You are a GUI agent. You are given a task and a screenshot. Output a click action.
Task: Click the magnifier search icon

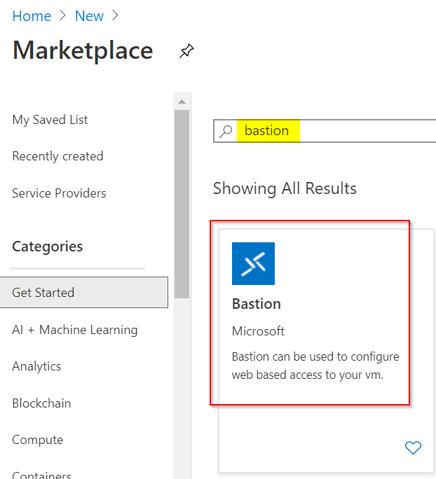pos(226,132)
